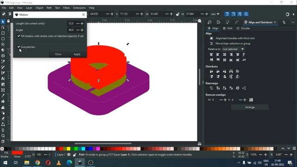Click palette scroll up arrow
297x167 pixels.
283,148
